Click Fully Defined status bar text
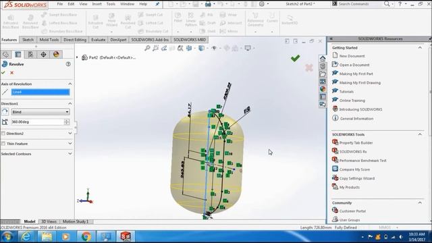 click(x=346, y=227)
